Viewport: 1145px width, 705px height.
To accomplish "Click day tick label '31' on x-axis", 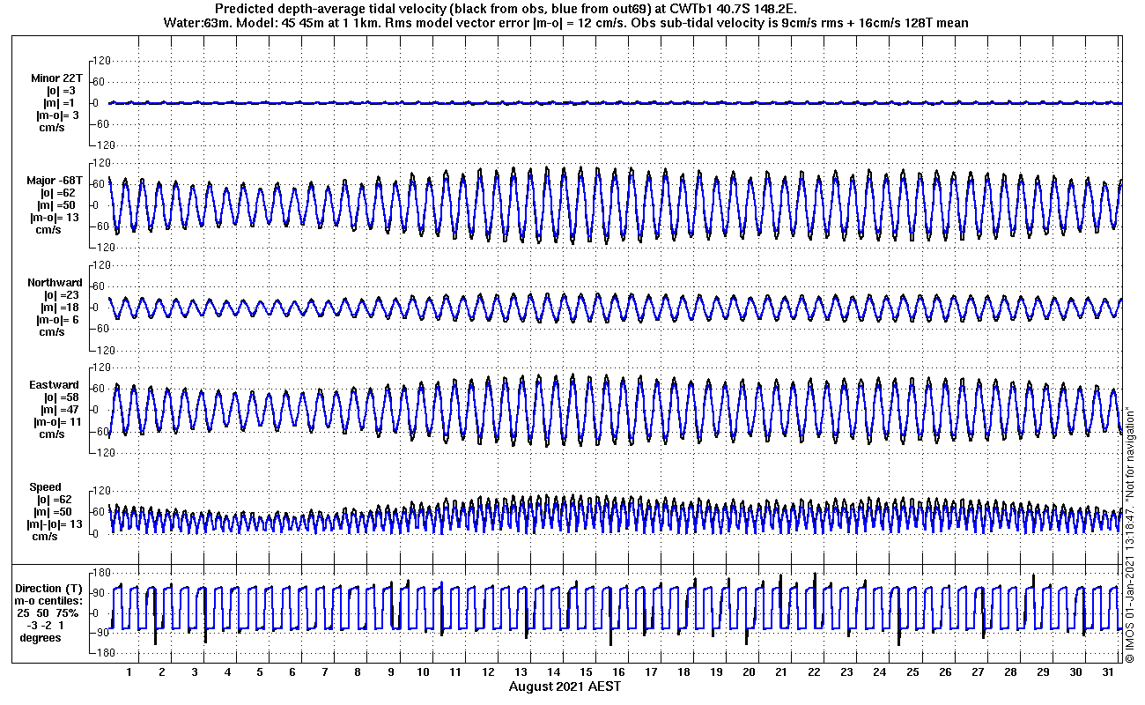I will point(1108,672).
